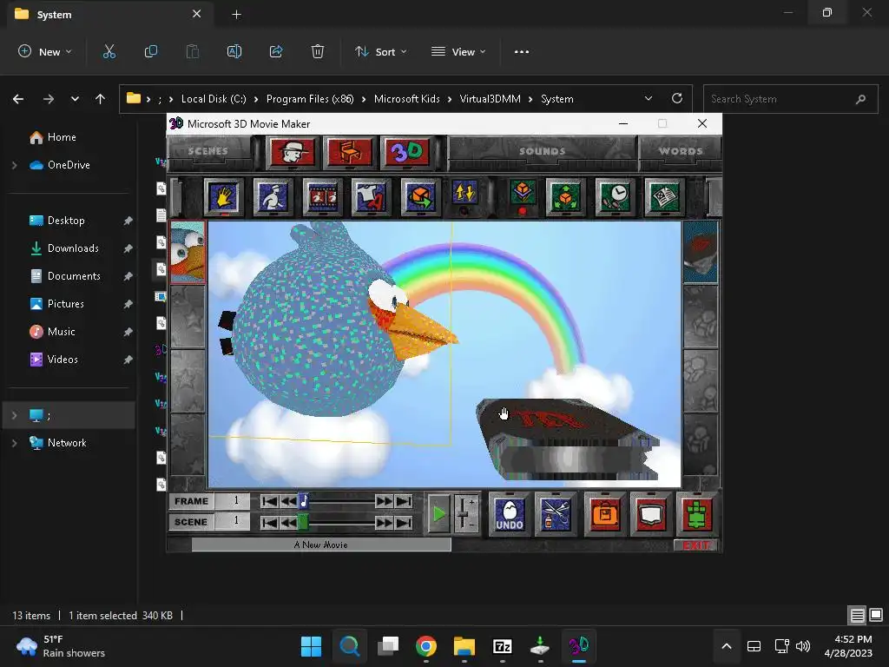
Task: Go to next scene in SCENE row
Action: [385, 522]
